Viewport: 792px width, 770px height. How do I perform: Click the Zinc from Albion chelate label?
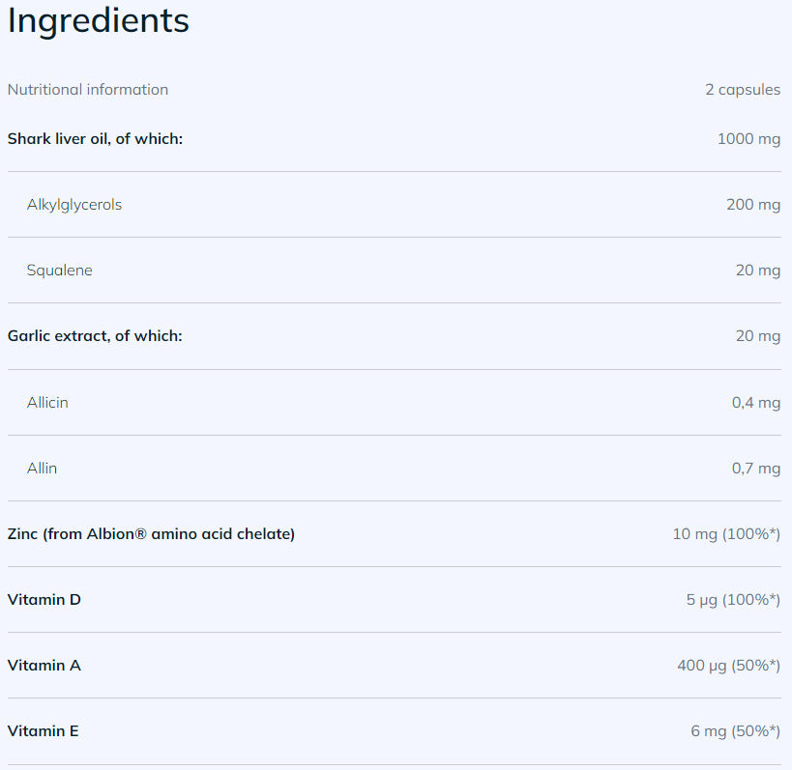tap(151, 533)
